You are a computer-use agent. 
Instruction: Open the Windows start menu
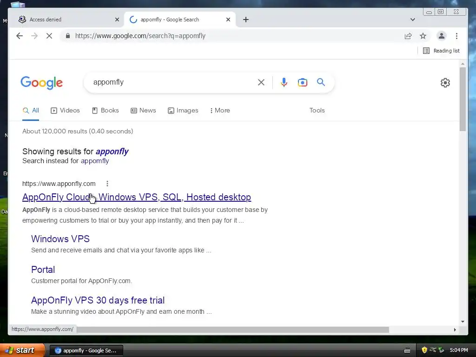pos(22,350)
